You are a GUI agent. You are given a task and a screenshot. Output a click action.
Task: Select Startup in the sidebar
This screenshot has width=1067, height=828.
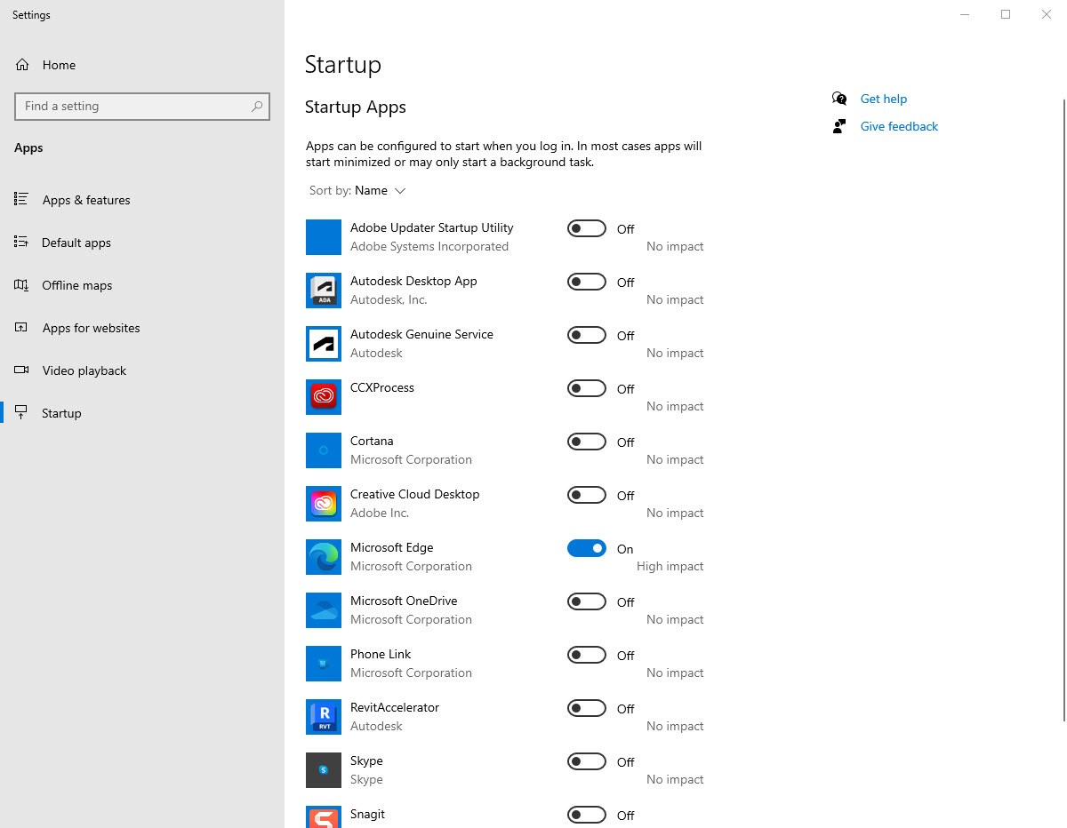pos(142,413)
